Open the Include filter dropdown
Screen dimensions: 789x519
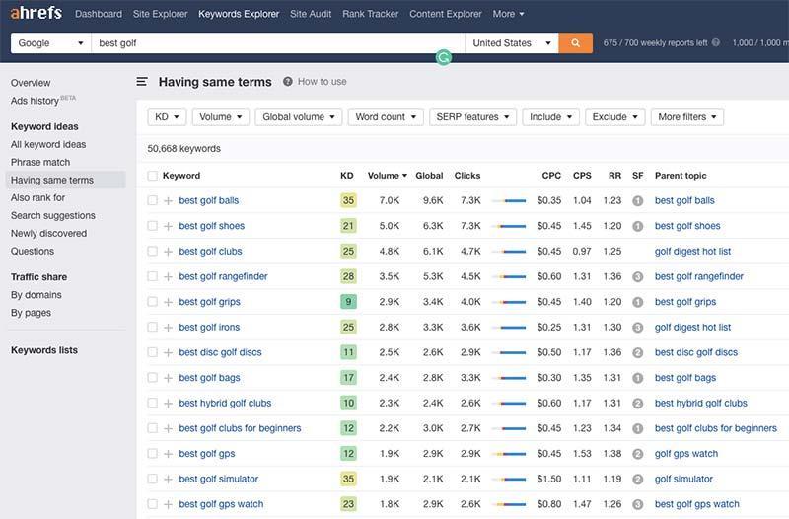point(550,116)
